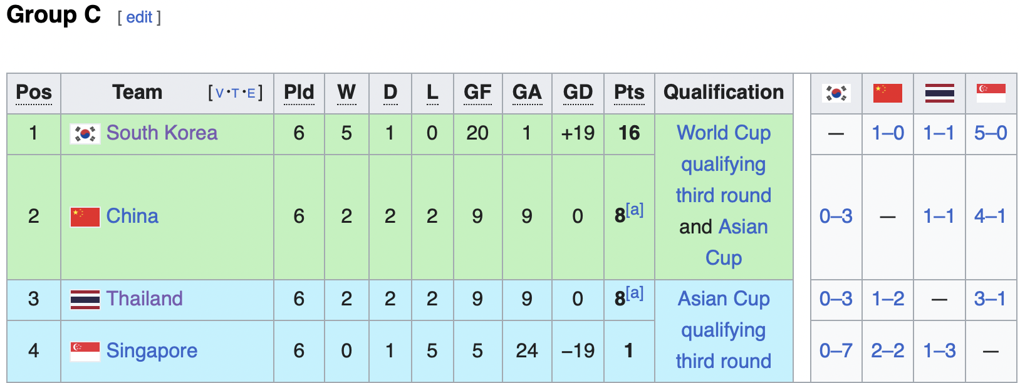Open the edit link next to Group C

[139, 17]
